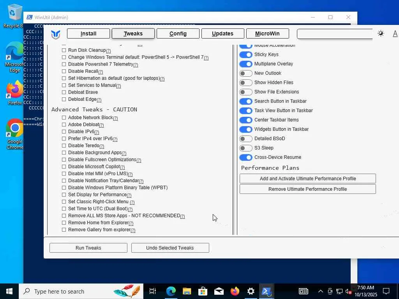
Task: Check Prefer IPv4 over IPv6
Action: (x=64, y=139)
